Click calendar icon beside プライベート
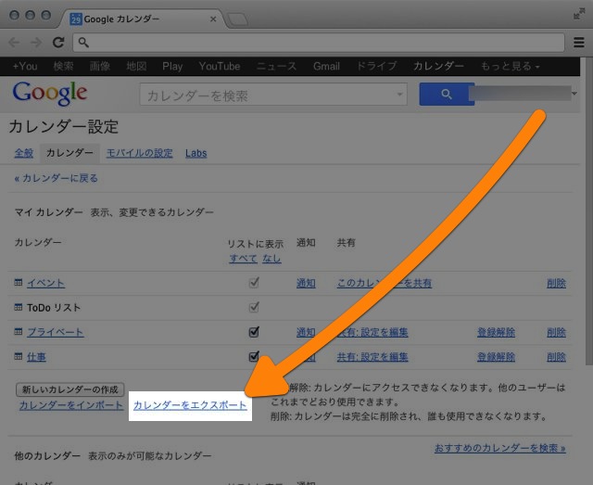This screenshot has width=593, height=485. pyautogui.click(x=19, y=332)
